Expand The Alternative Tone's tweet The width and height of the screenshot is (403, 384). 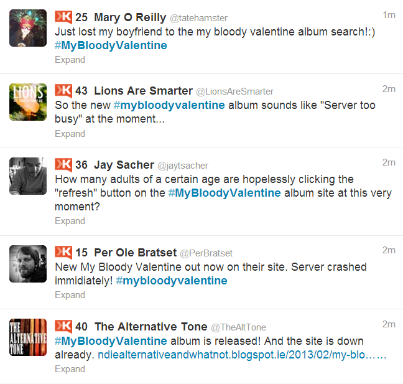pos(70,369)
